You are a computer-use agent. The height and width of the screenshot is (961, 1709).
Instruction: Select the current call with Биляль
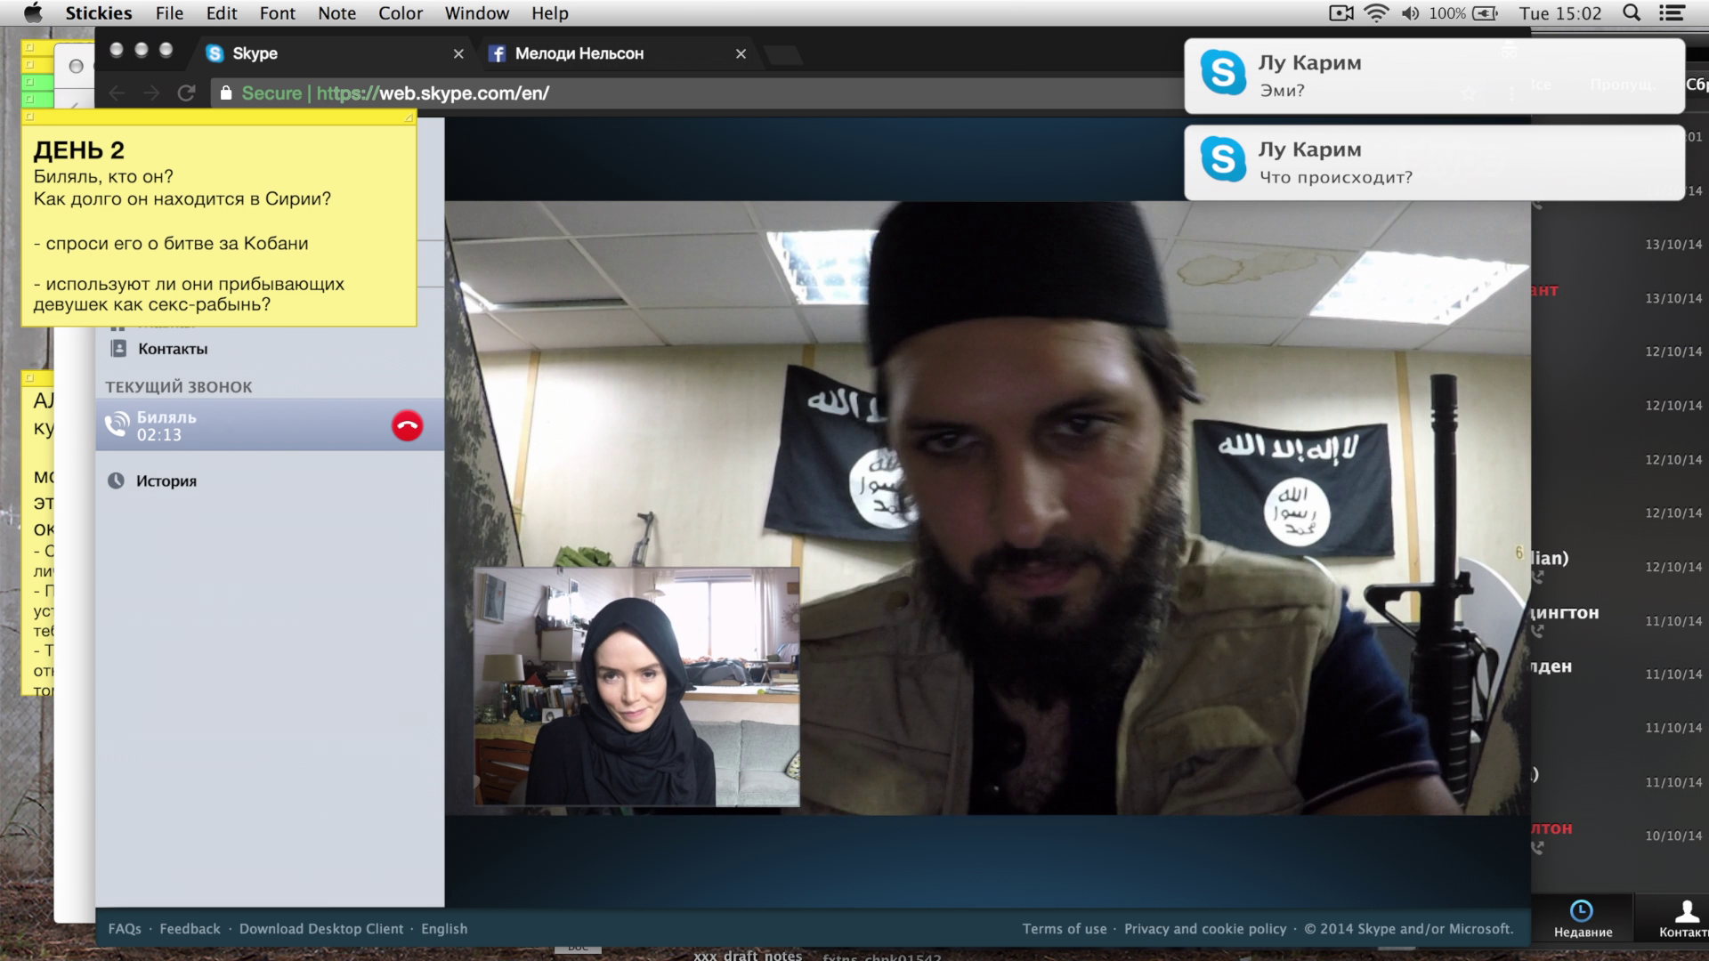tap(270, 425)
